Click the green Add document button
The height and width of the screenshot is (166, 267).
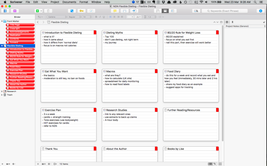(x=37, y=11)
